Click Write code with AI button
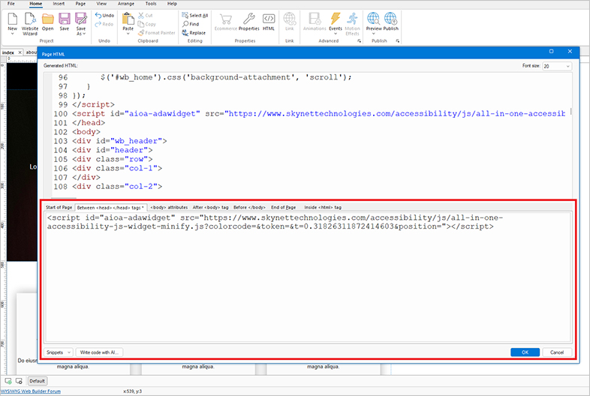The width and height of the screenshot is (590, 396). click(99, 352)
